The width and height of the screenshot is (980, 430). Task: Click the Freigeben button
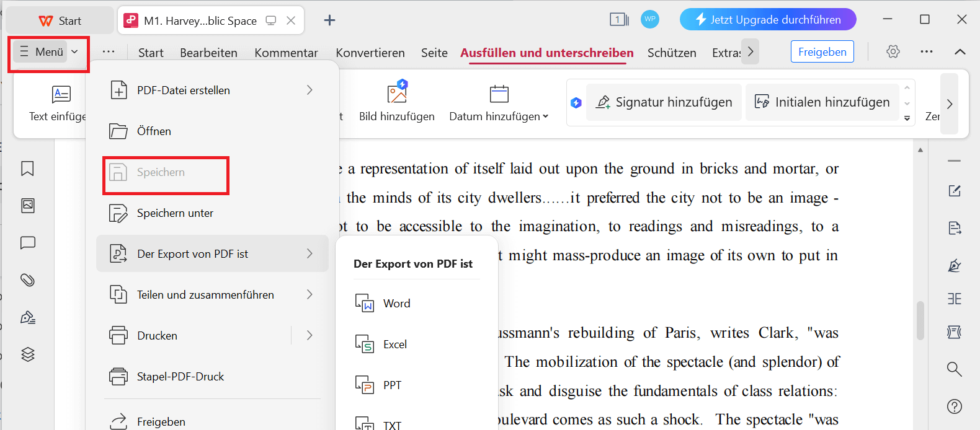822,52
